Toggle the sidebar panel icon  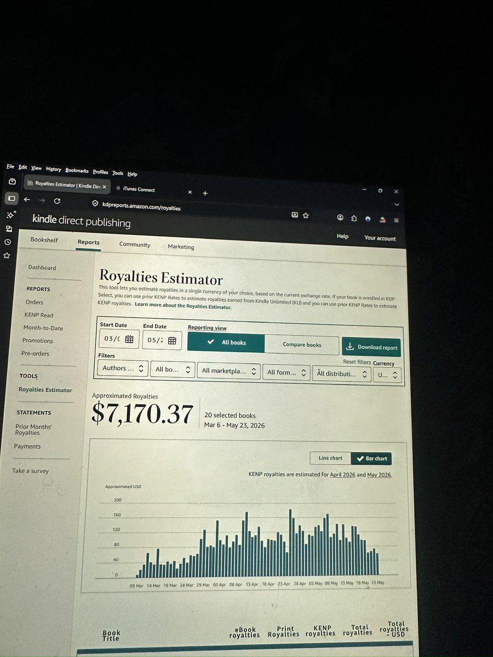(12, 198)
